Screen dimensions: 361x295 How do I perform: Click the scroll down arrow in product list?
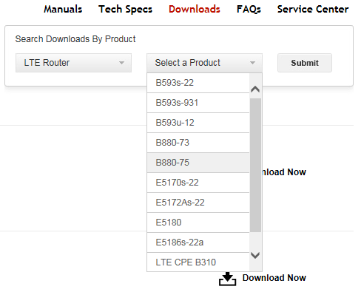pos(255,255)
